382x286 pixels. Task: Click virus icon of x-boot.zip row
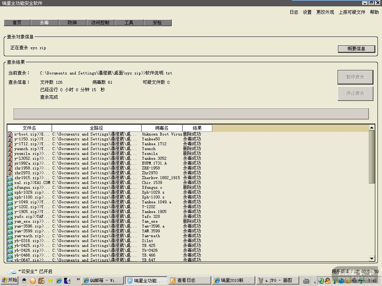tap(10, 134)
